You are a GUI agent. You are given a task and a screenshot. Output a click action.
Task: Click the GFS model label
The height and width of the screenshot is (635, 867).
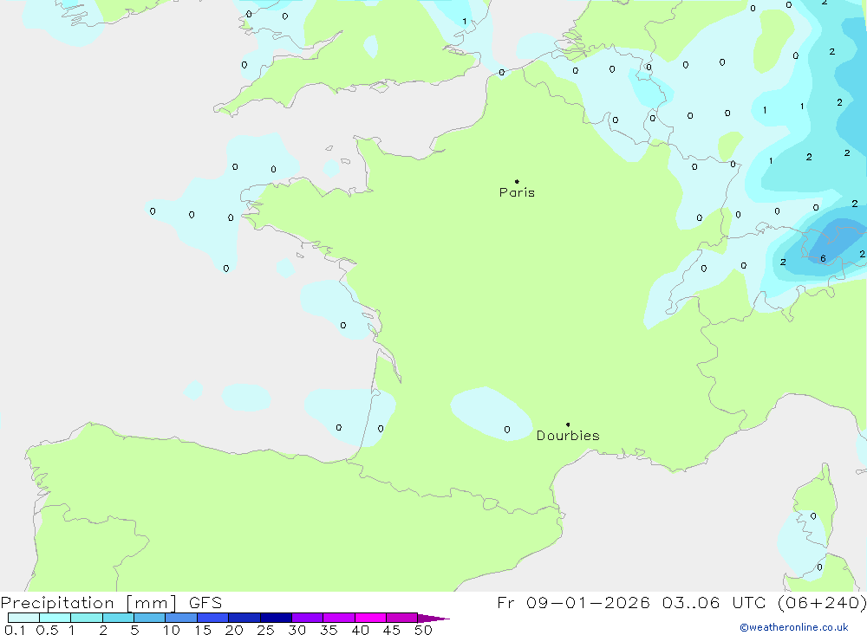(x=205, y=603)
